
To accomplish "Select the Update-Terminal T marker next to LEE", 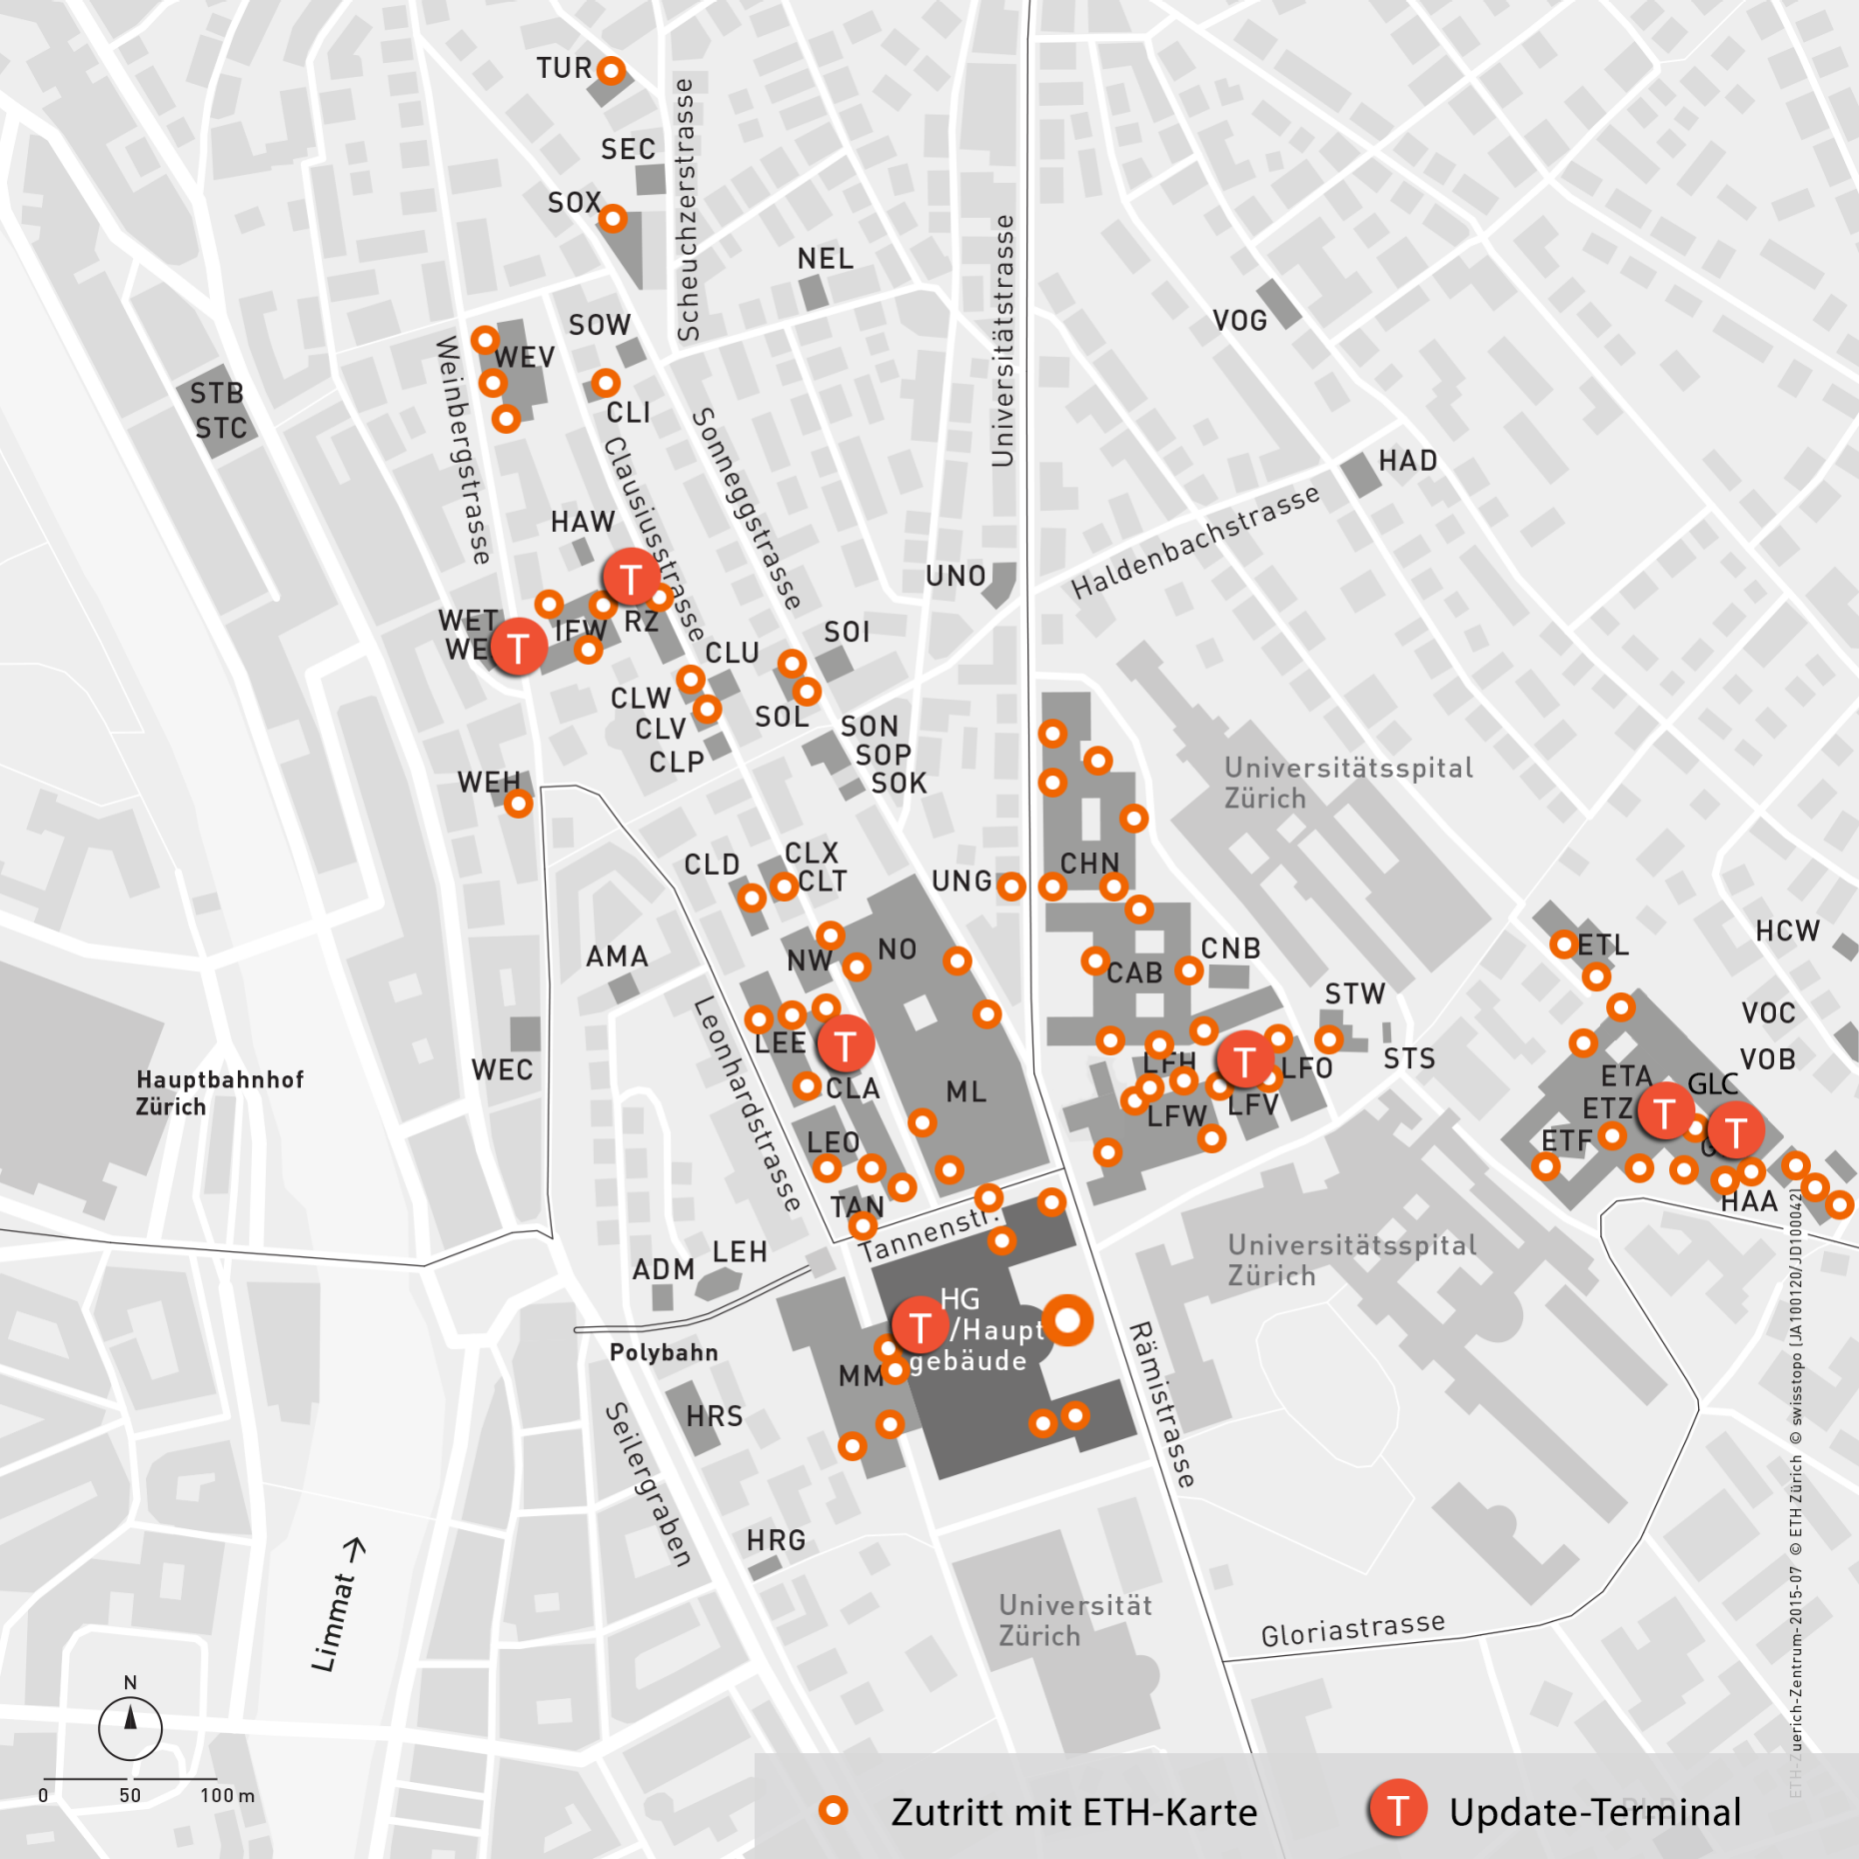I will (x=846, y=1044).
